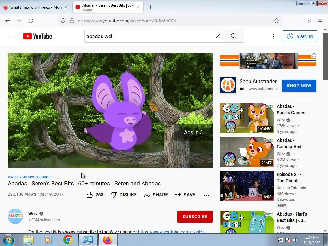This screenshot has height=246, width=328.
Task: Open Wizz channel avatar
Action: [15, 216]
